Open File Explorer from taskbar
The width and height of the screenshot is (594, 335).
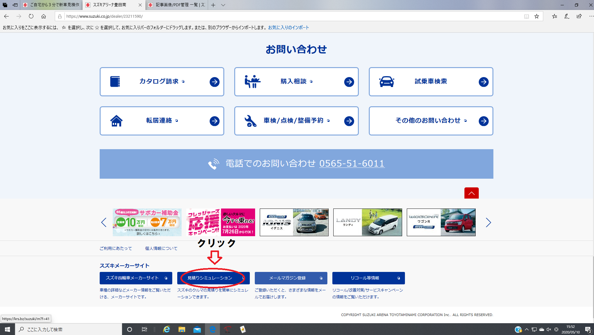(182, 329)
